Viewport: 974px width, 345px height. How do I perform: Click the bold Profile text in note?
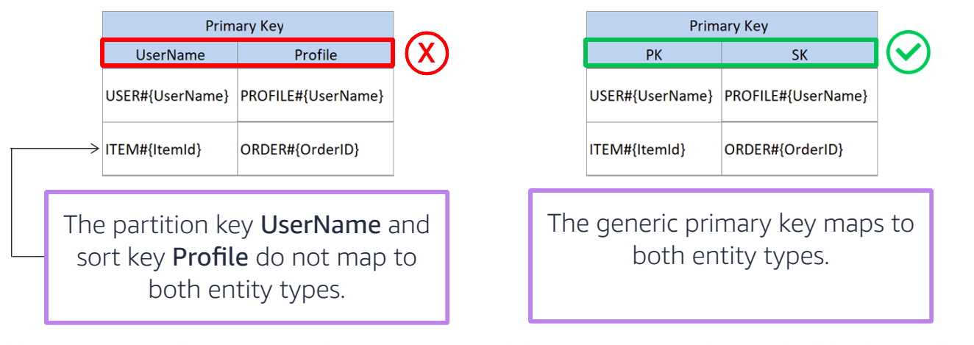coord(210,257)
